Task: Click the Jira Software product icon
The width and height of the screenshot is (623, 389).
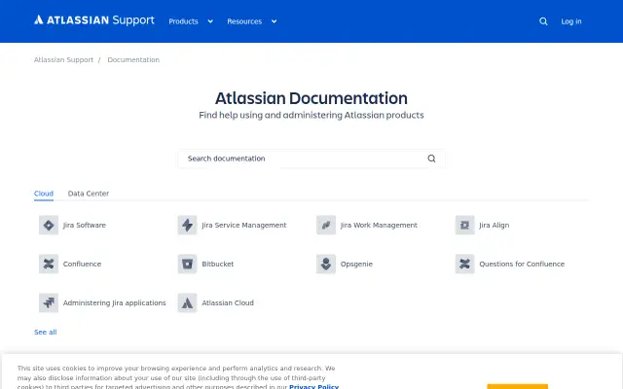Action: 49,225
